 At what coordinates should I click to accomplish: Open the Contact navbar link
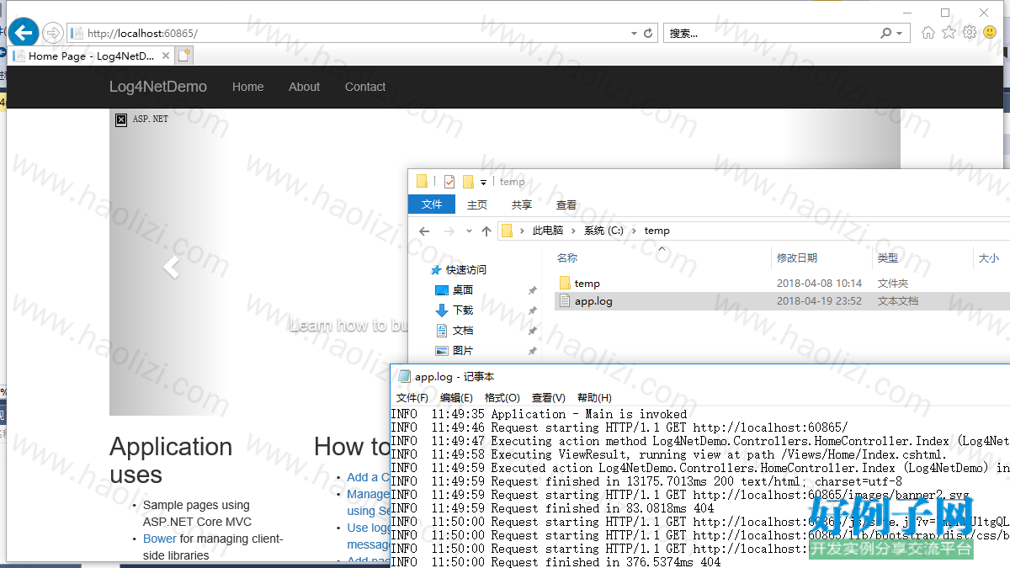(x=365, y=87)
